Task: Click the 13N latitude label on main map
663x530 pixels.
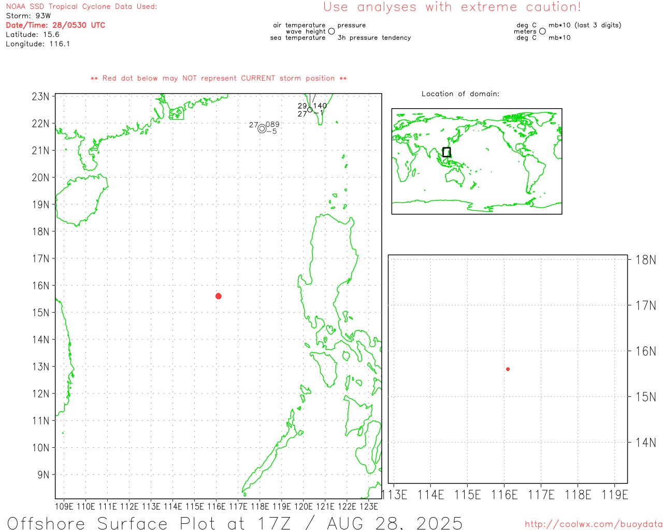Action: coord(40,366)
